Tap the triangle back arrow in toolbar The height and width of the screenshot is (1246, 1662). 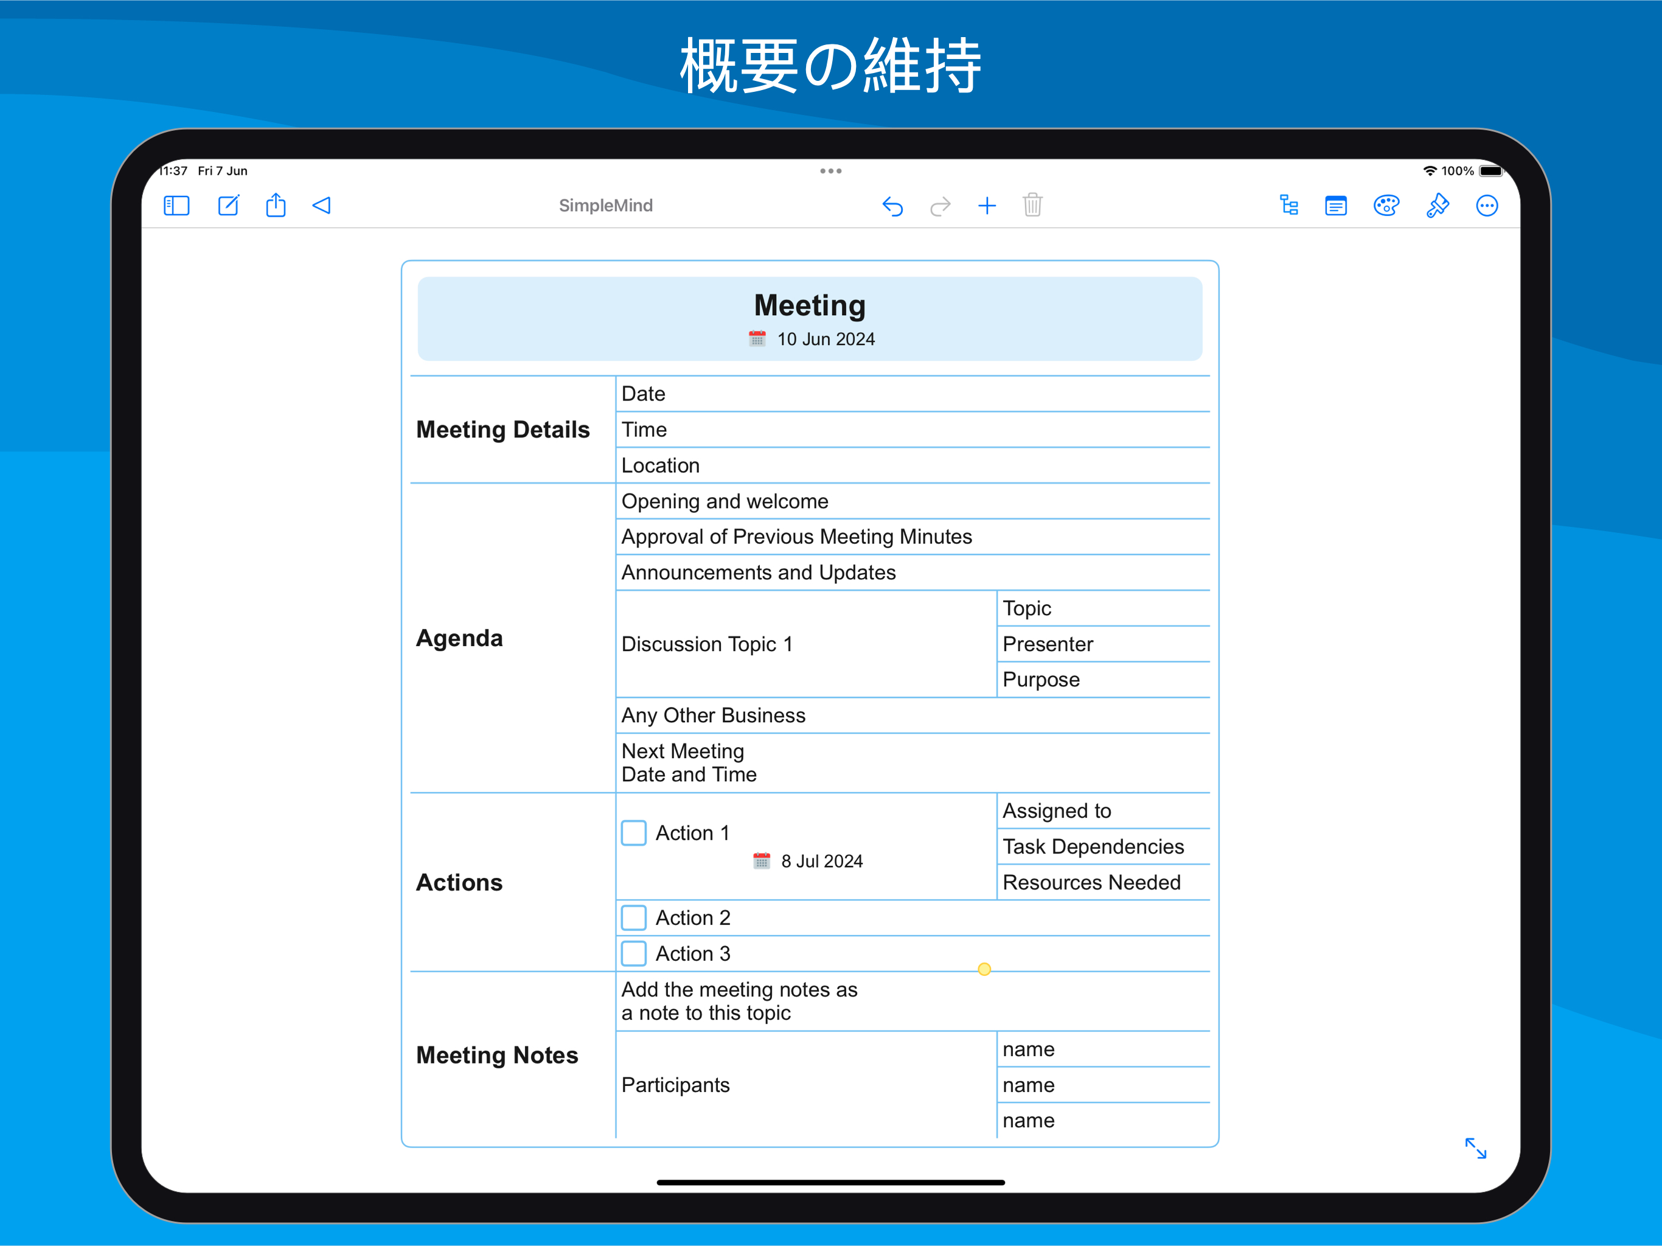pos(322,206)
